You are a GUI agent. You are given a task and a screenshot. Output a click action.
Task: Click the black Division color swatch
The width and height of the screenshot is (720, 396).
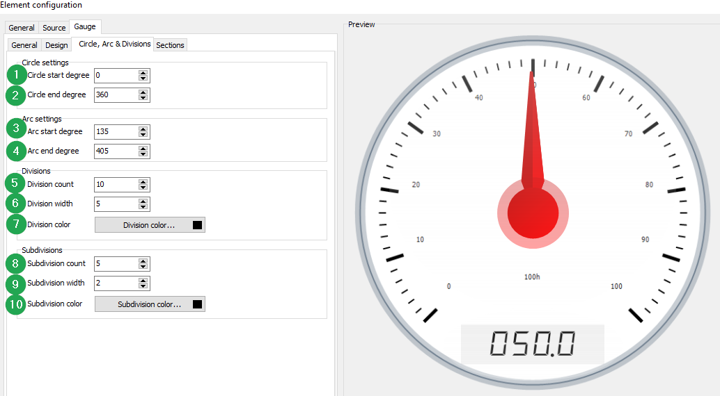pyautogui.click(x=197, y=225)
